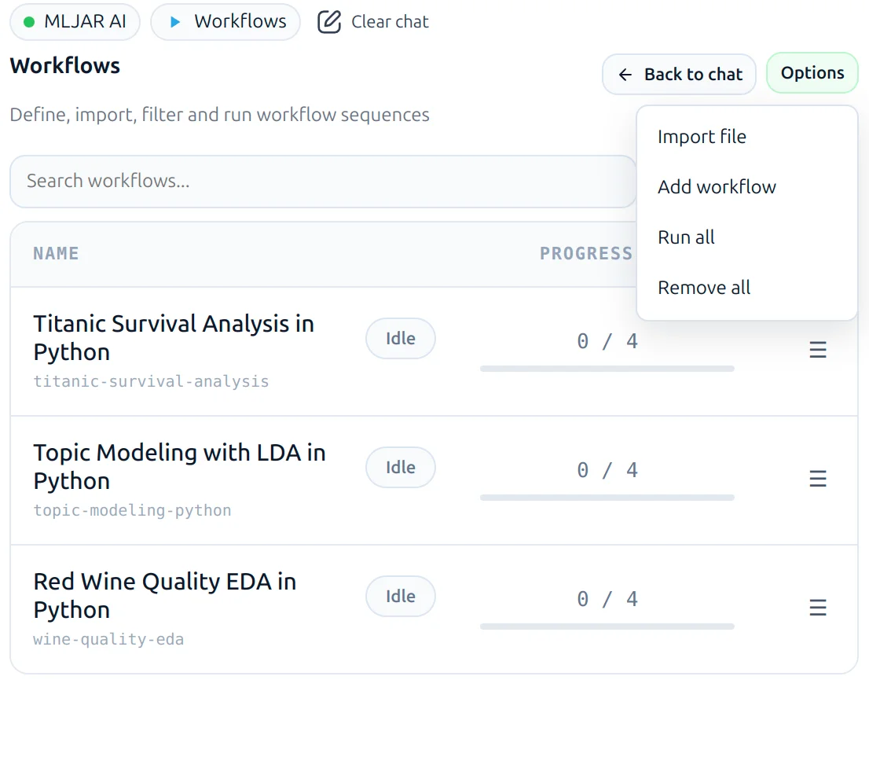
Task: Toggle the Idle status on Topic Modeling workflow
Action: click(x=400, y=467)
